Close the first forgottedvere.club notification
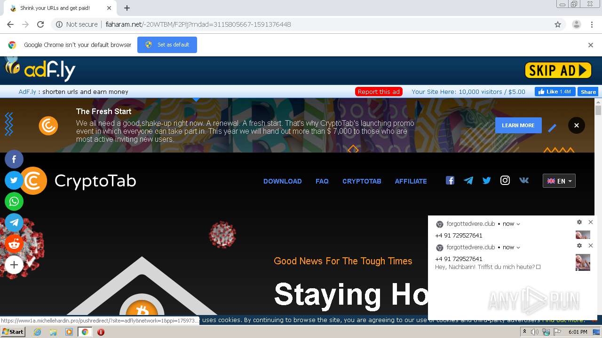This screenshot has height=338, width=602. pyautogui.click(x=591, y=222)
